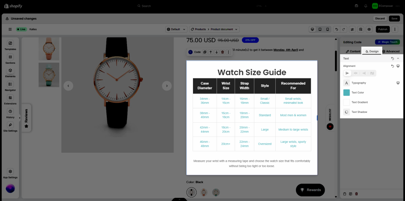405x201 pixels.
Task: Move the Code element up
Action: 211,52
